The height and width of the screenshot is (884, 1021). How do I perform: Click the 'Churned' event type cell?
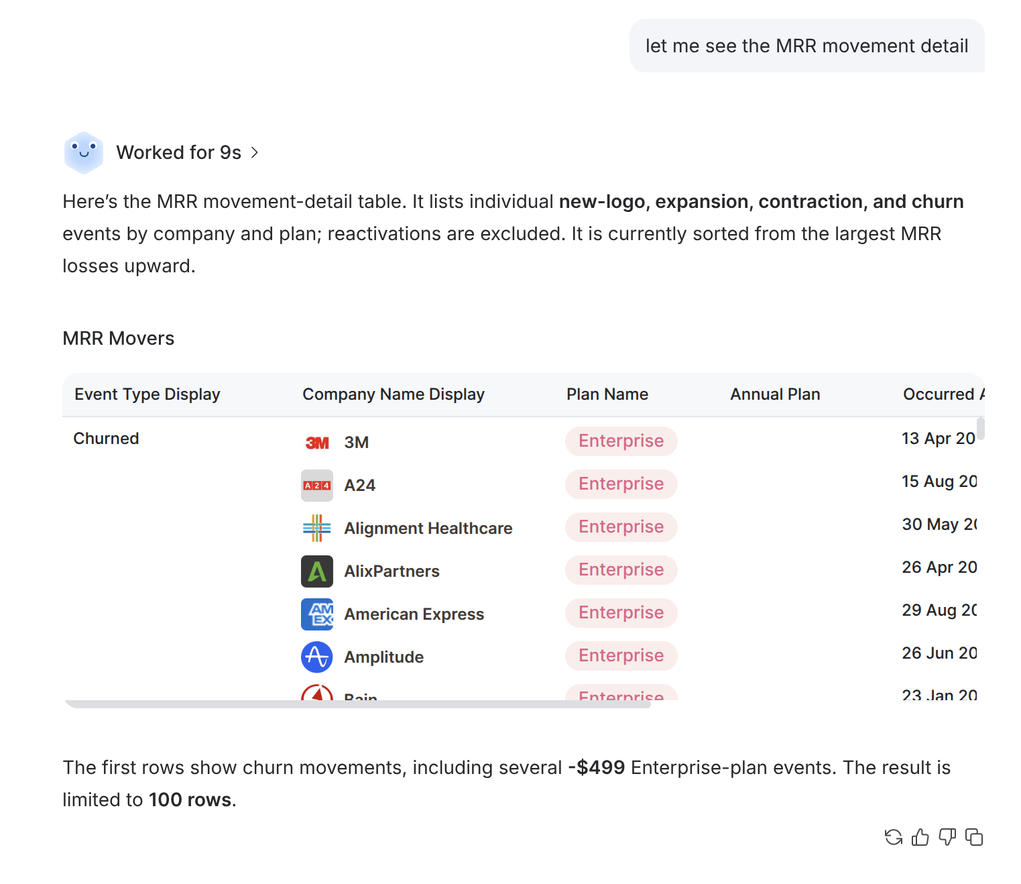[x=106, y=439]
